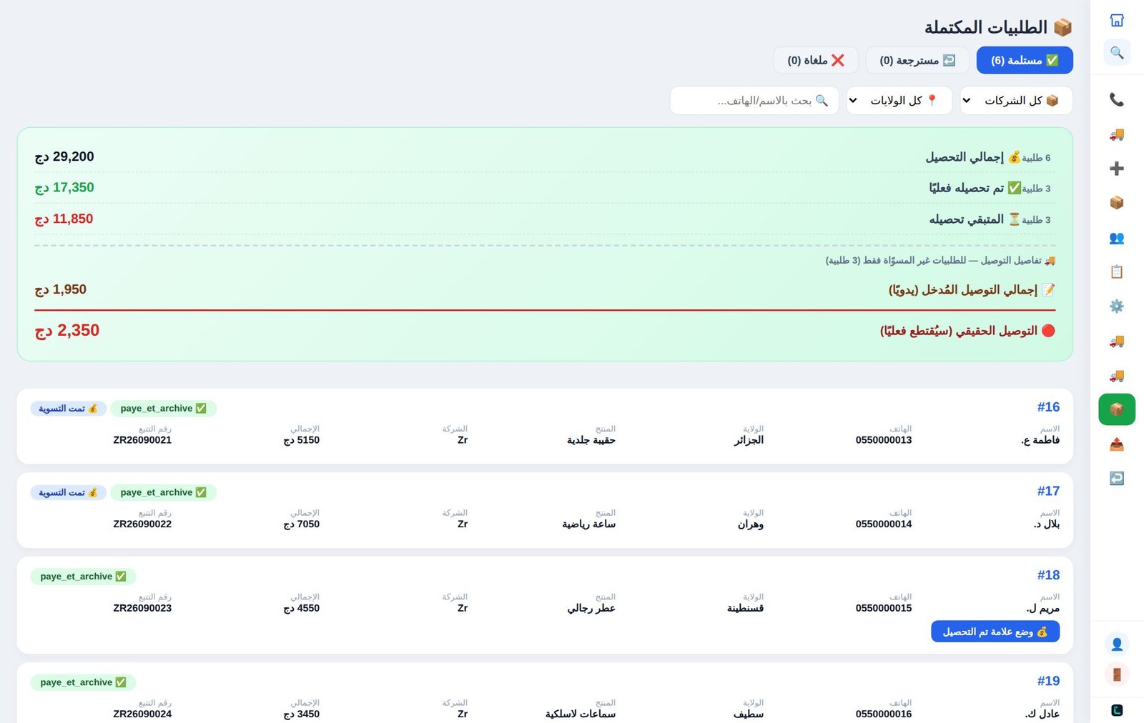The height and width of the screenshot is (723, 1144).
Task: Open the كل الولايات dropdown
Action: pyautogui.click(x=899, y=101)
